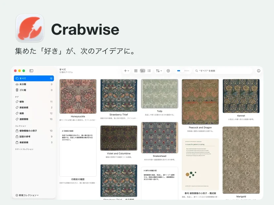Click the Peacock and Dragon title label
274x205 pixels.
pos(200,128)
